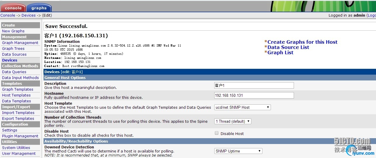Open Graph Trees sidebar item

pyautogui.click(x=13, y=49)
